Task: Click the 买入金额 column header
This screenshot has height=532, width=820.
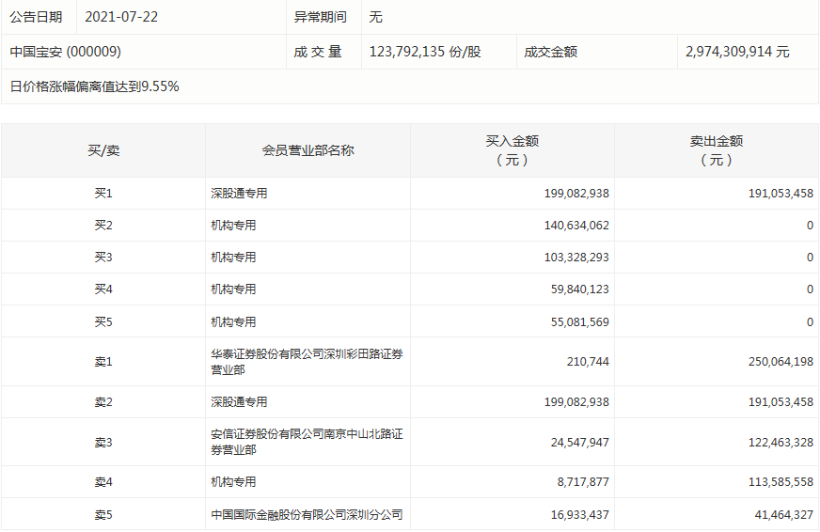Action: tap(512, 150)
